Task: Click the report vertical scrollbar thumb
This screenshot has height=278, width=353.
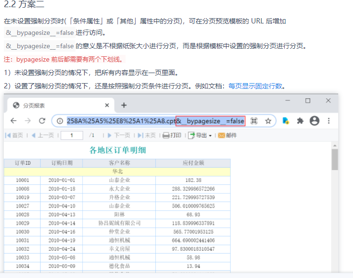Action: pos(335,160)
